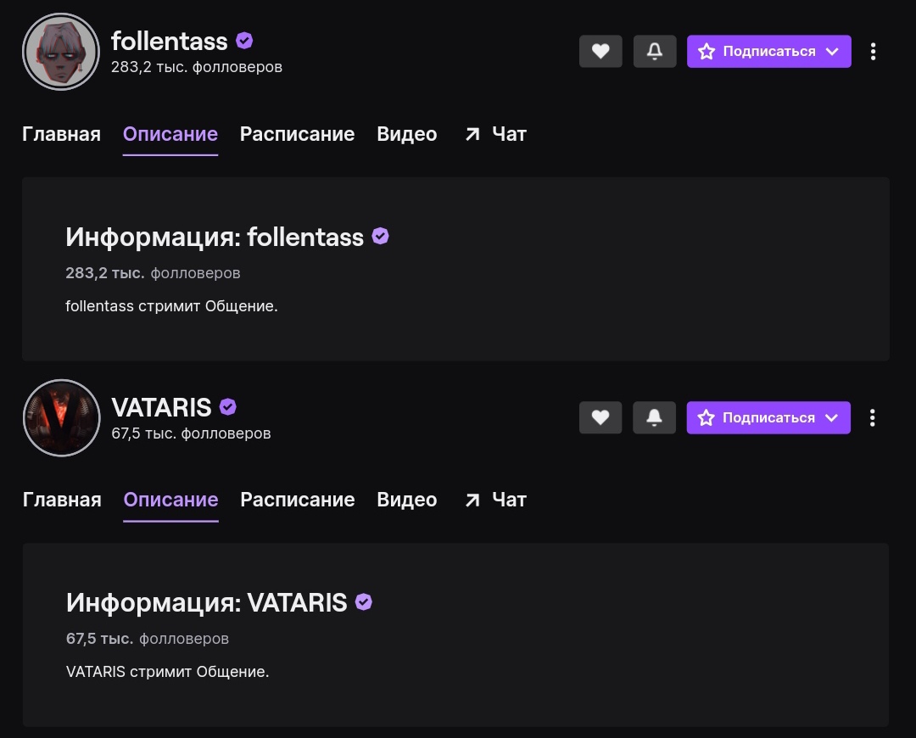Open the three-dot menu for follentass
Viewport: 916px width, 738px height.
coord(873,52)
